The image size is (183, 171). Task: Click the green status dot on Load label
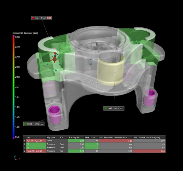(x=106, y=108)
